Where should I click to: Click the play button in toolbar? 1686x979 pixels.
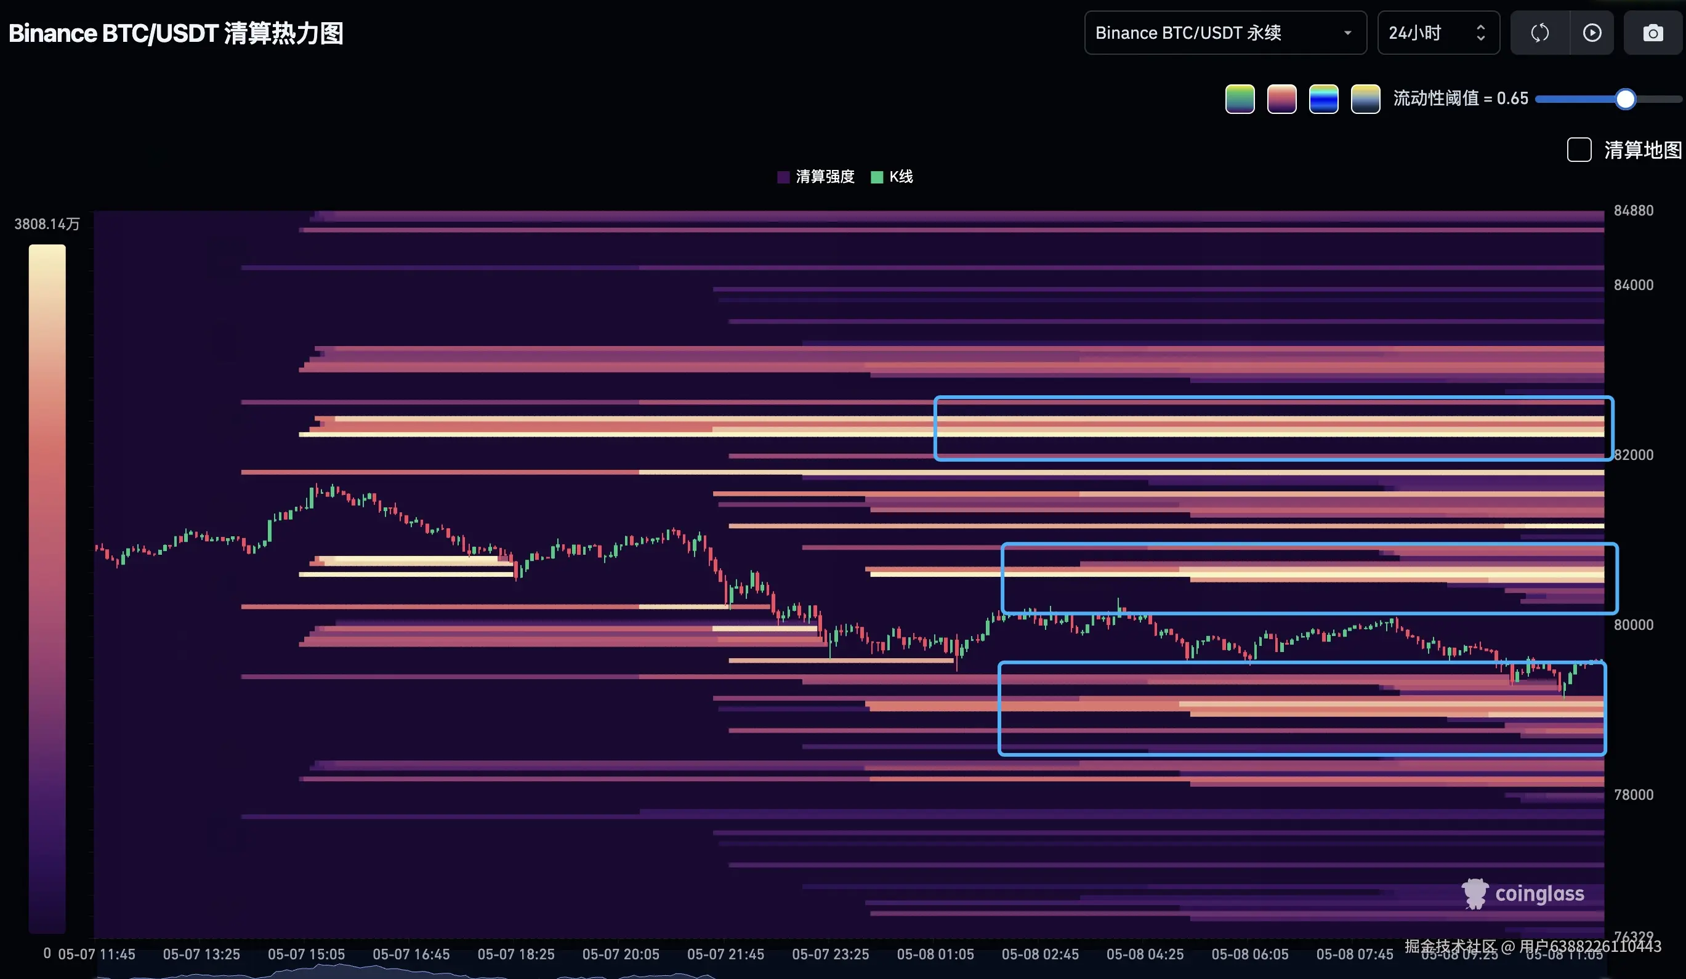tap(1592, 33)
